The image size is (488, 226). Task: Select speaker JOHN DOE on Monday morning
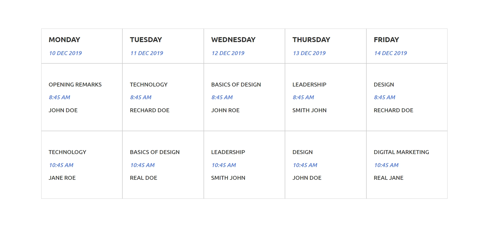[x=63, y=110]
